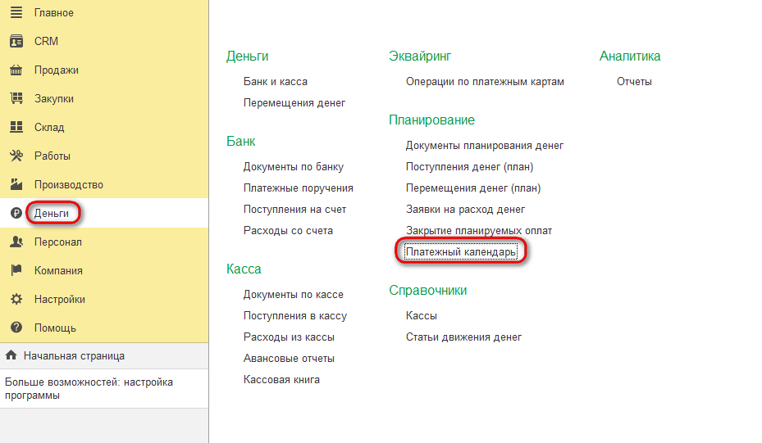
Task: Open the CRM section label
Action: coord(46,41)
